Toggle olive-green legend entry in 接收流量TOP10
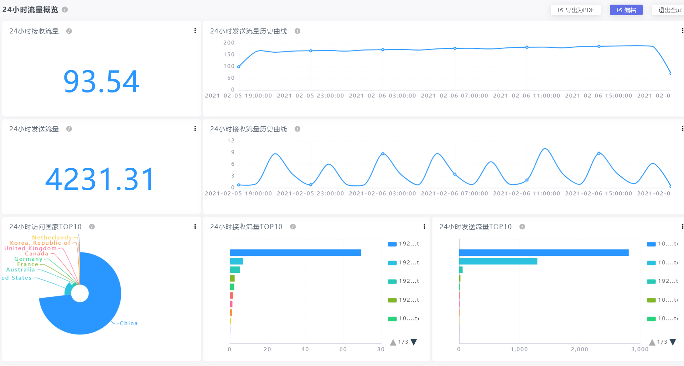Screen dimensions: 684x366 [404, 300]
